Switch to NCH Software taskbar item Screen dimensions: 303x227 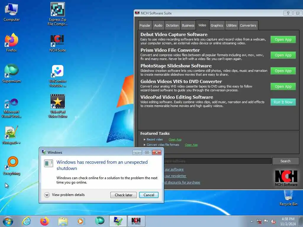(136, 221)
